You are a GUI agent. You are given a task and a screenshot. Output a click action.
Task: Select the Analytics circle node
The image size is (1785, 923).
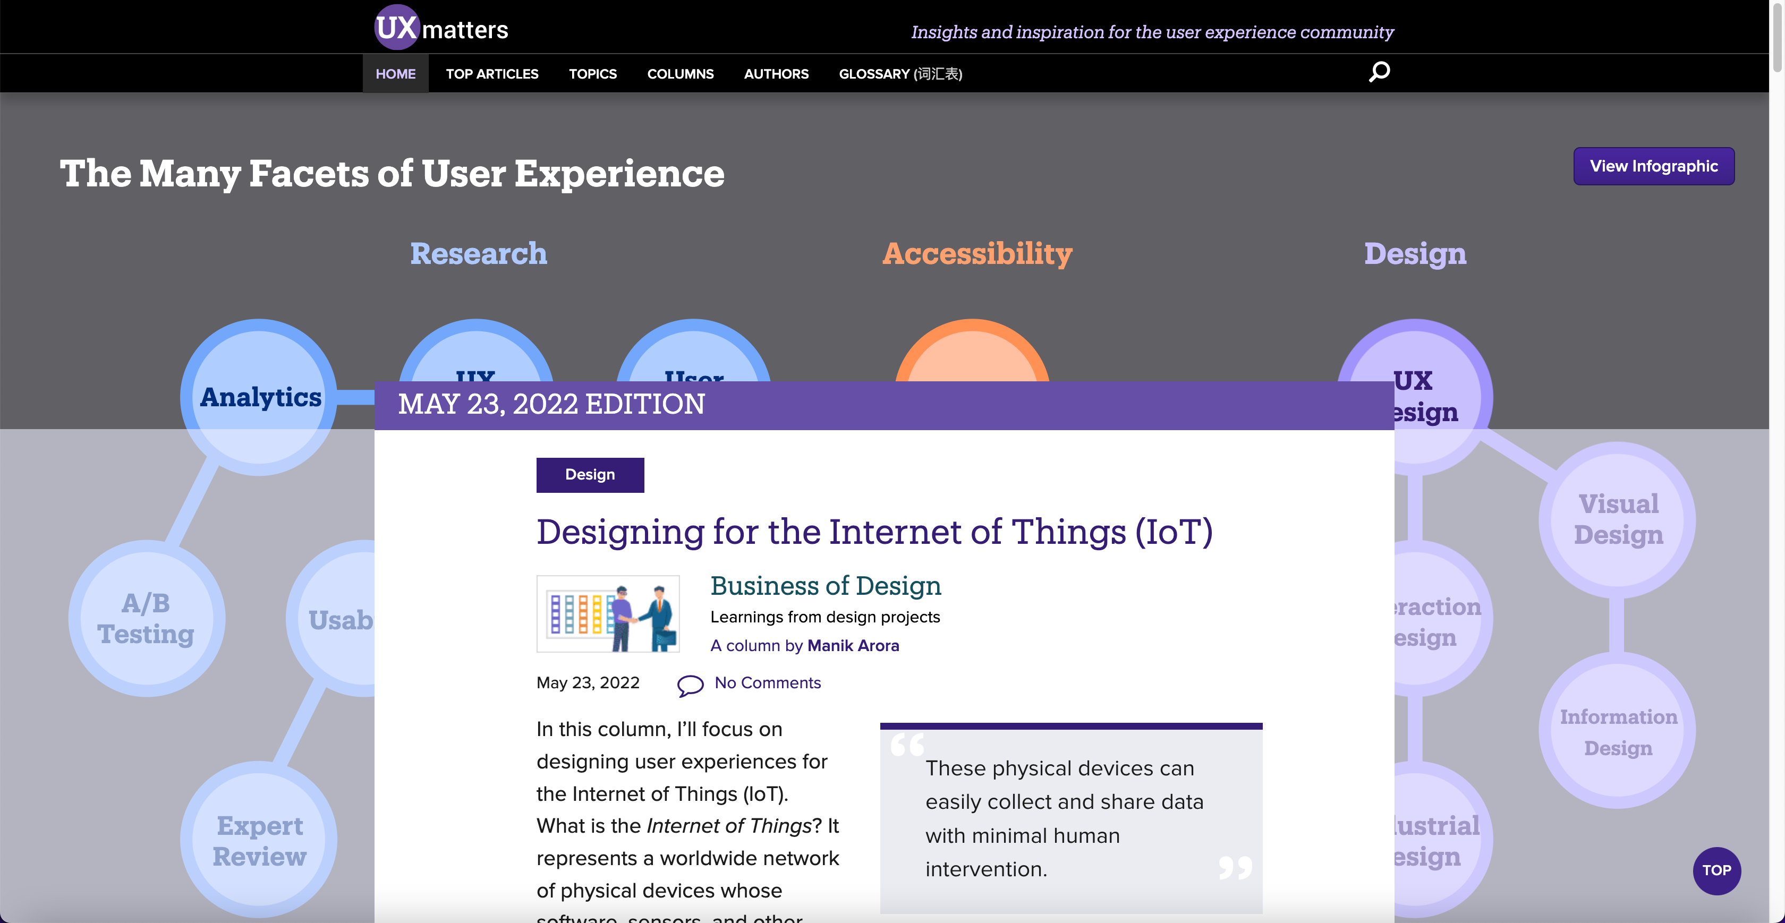(260, 397)
